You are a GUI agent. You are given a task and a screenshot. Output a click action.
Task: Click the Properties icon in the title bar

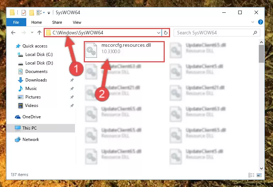(24, 13)
